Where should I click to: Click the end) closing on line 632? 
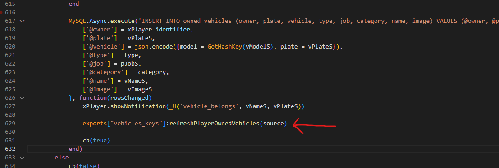[x=76, y=149]
